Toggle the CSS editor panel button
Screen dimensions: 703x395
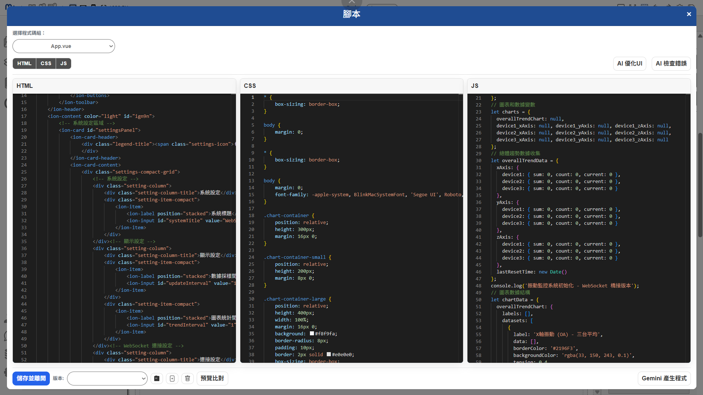pos(46,63)
